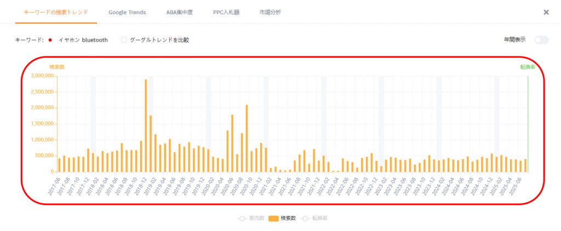Viewport: 561px width, 231px height.
Task: Click the keyword text イヤホン bluetooth
Action: [83, 40]
